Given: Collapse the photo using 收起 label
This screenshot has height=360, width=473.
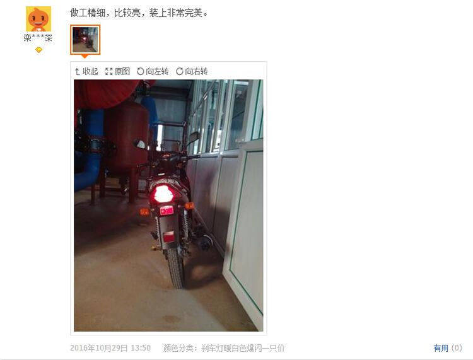Looking at the screenshot, I should pyautogui.click(x=90, y=71).
